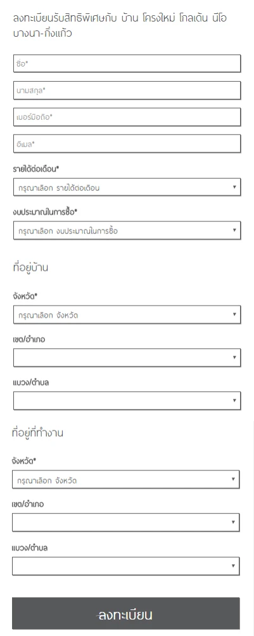Open the รายได้ต่อเดือน monthly income dropdown
Image resolution: width=254 pixels, height=636 pixels.
click(127, 188)
